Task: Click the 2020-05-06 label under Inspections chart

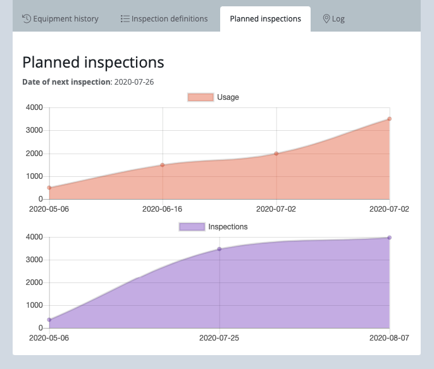Action: (x=49, y=338)
